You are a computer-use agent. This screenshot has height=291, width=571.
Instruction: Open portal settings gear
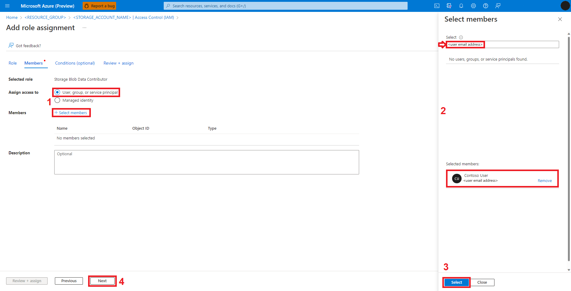click(473, 6)
